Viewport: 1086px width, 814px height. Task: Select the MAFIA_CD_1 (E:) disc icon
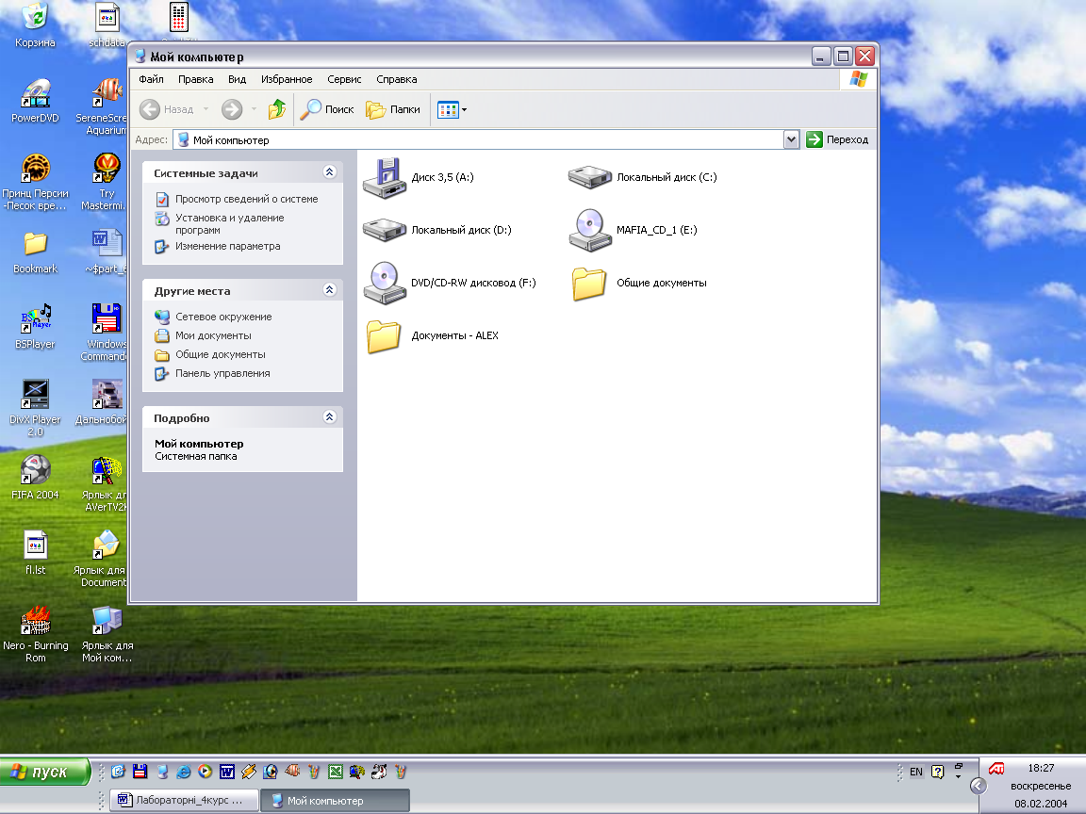[x=590, y=230]
